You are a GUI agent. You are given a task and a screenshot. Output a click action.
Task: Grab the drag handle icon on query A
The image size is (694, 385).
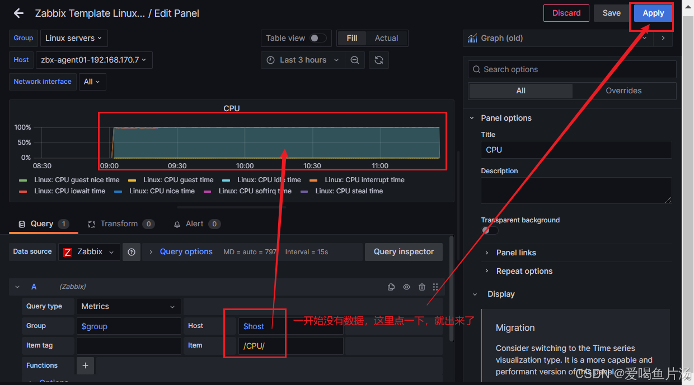click(x=435, y=287)
